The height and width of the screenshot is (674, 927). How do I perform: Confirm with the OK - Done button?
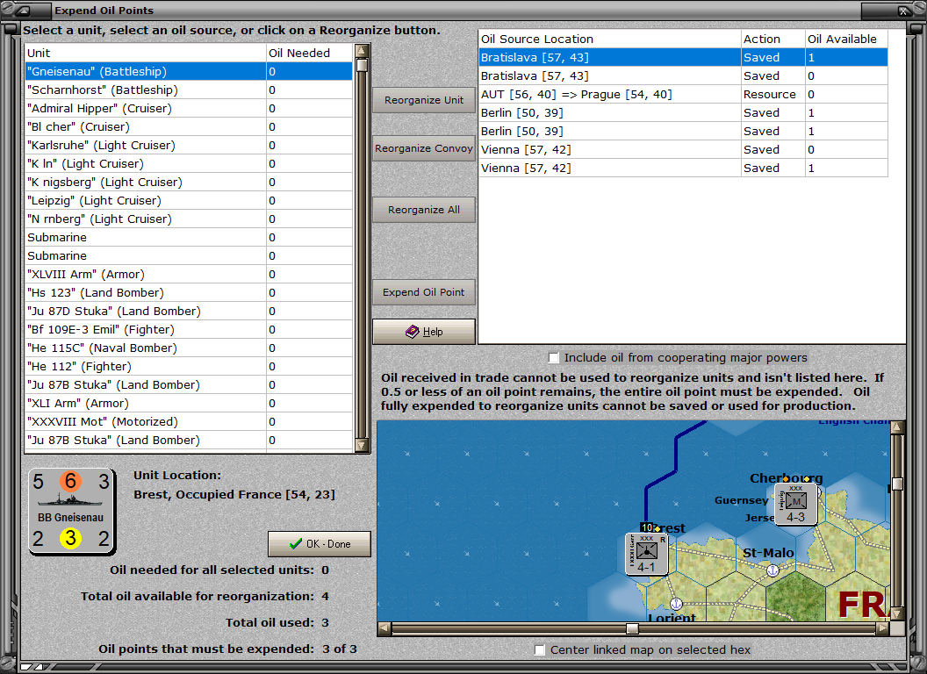320,544
